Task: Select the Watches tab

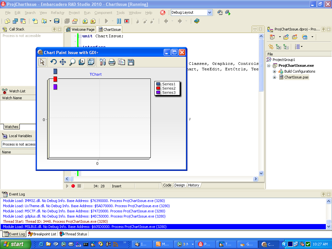Action: [11, 127]
